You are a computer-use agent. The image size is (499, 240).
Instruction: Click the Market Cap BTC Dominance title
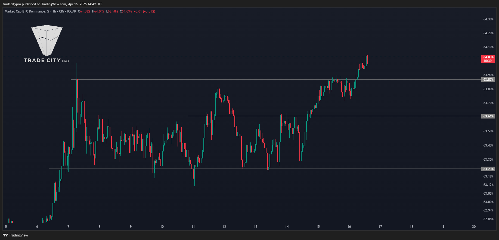(x=27, y=11)
